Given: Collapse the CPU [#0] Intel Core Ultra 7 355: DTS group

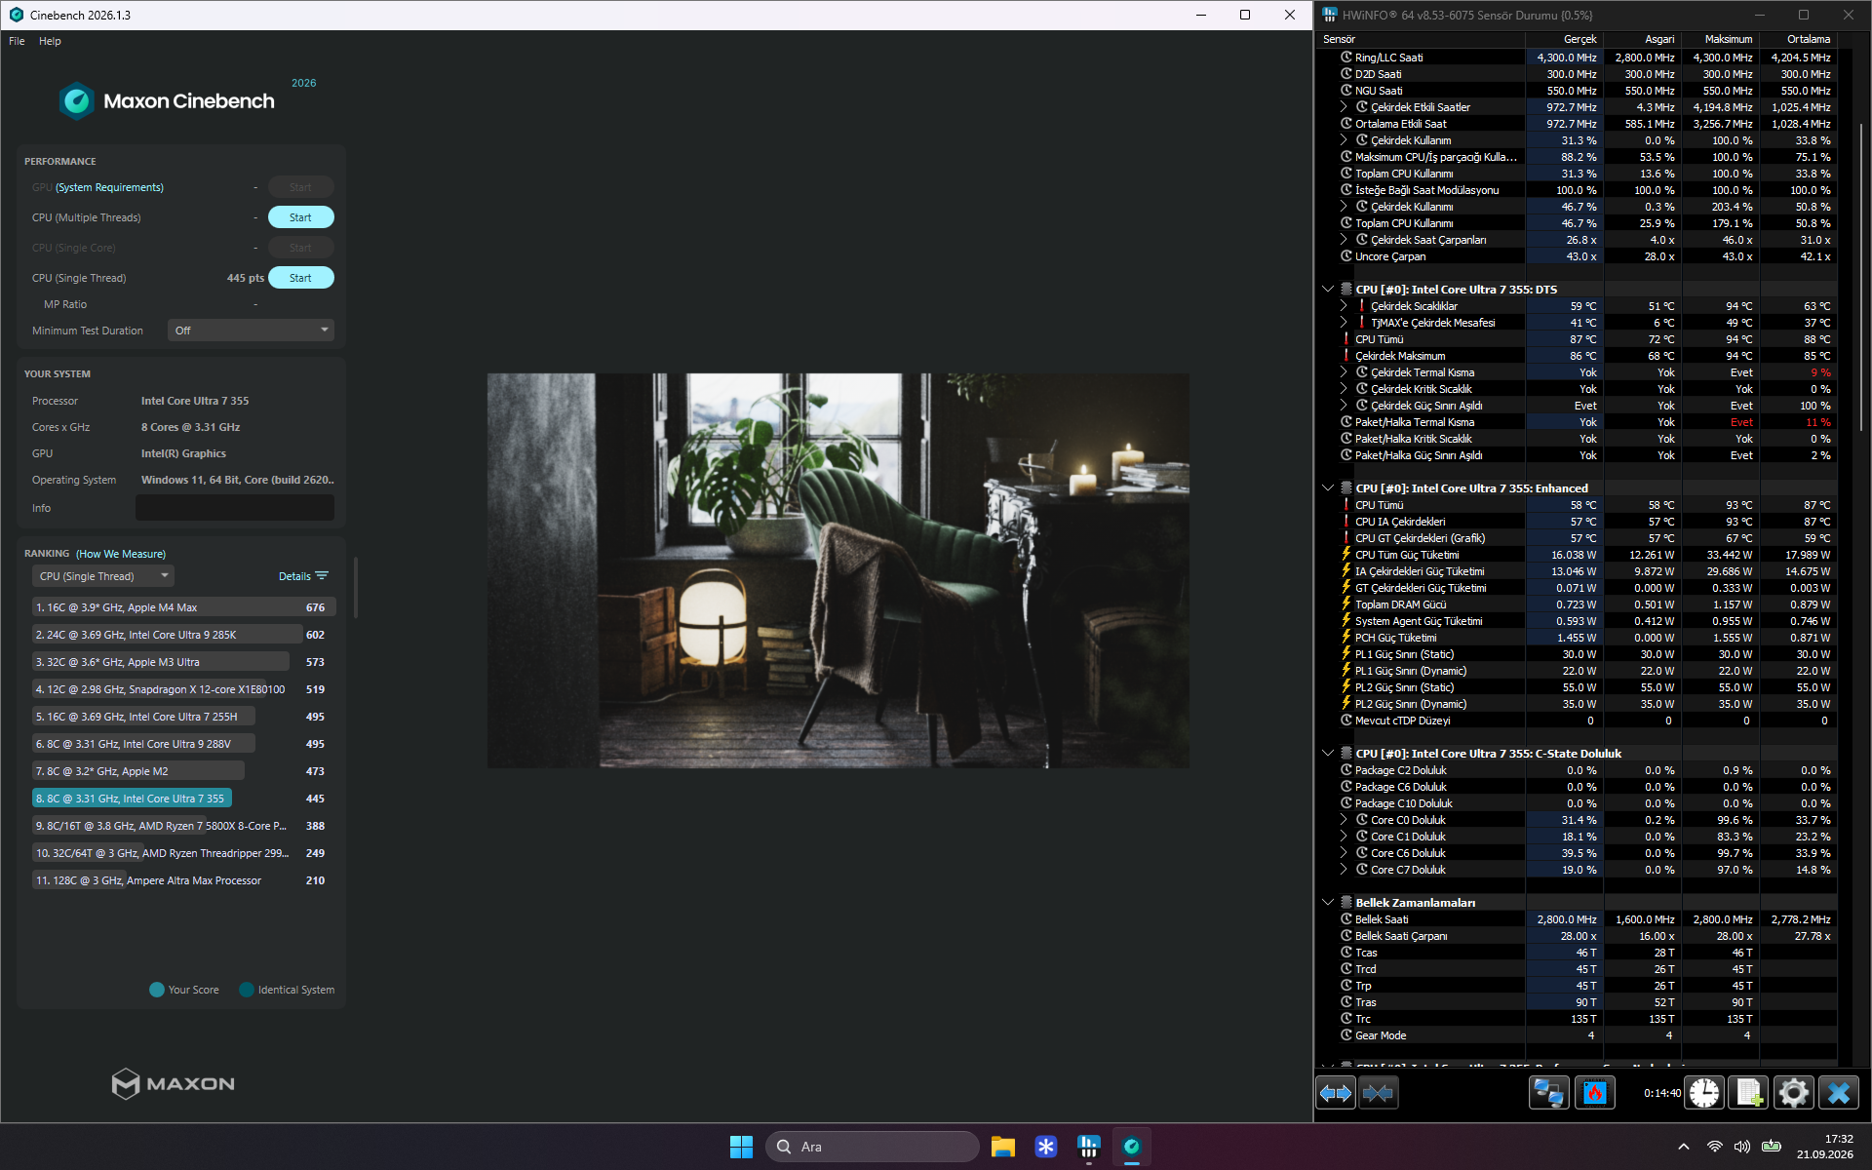Looking at the screenshot, I should tap(1327, 290).
